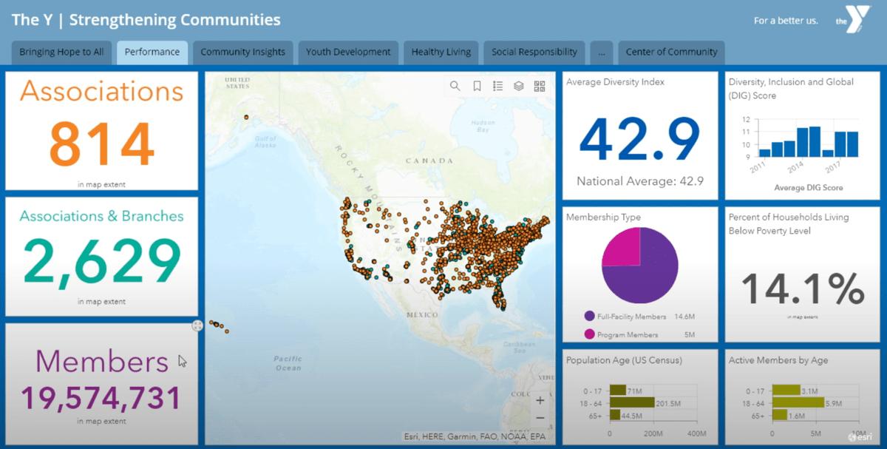887x449 pixels.
Task: Click the 2,629 associations and branches value
Action: (102, 260)
